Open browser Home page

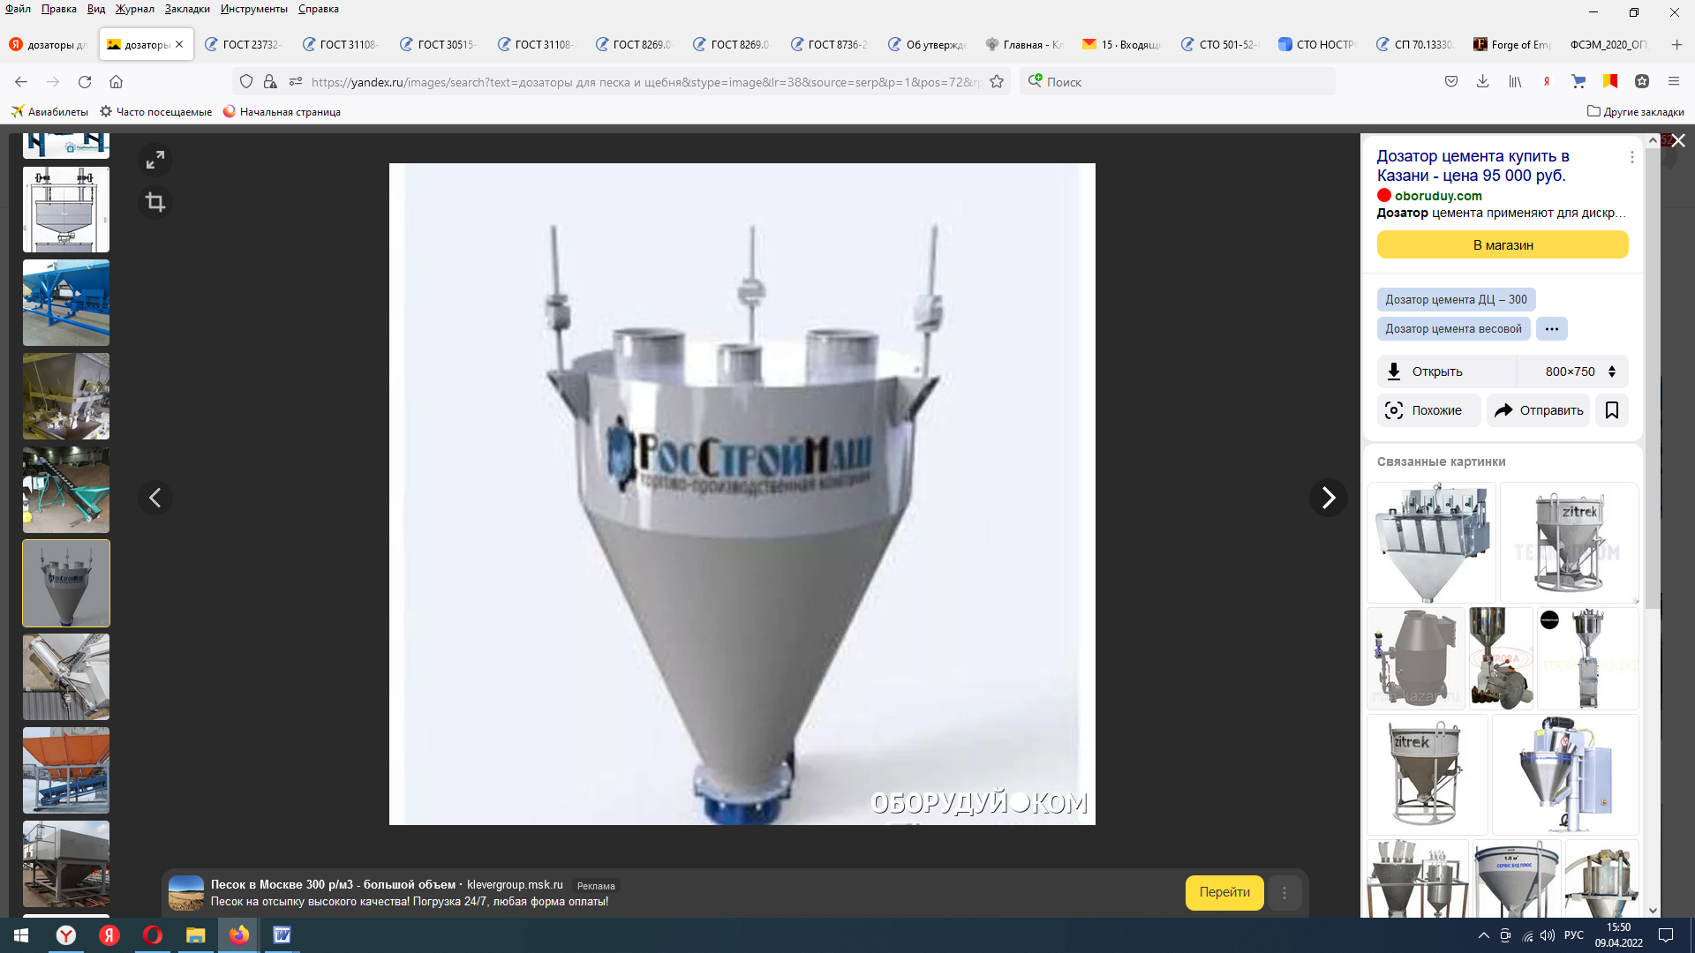tap(116, 82)
